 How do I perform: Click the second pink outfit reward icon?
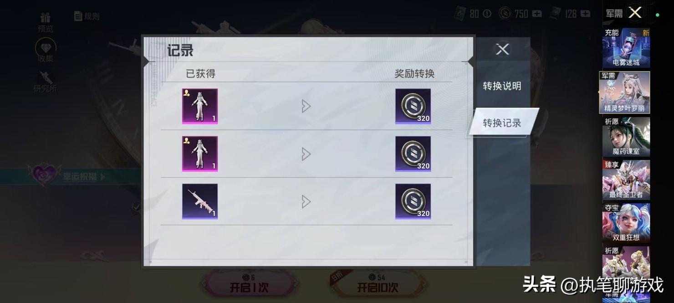click(200, 154)
